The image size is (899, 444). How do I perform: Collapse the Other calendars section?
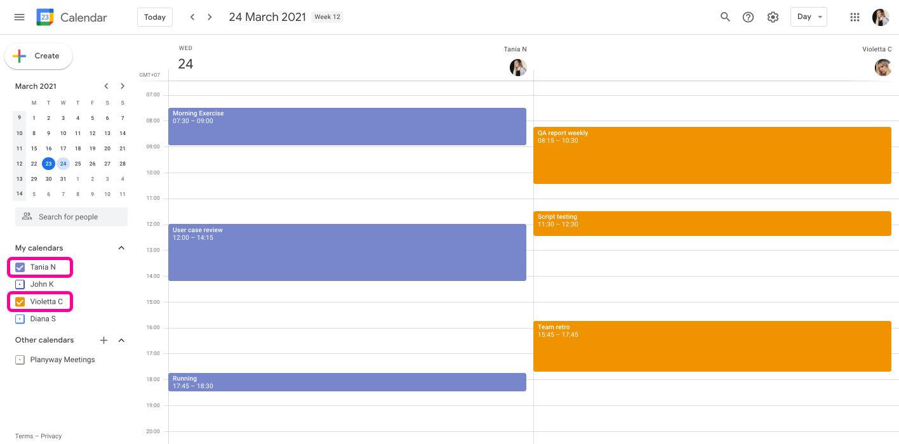click(x=121, y=340)
